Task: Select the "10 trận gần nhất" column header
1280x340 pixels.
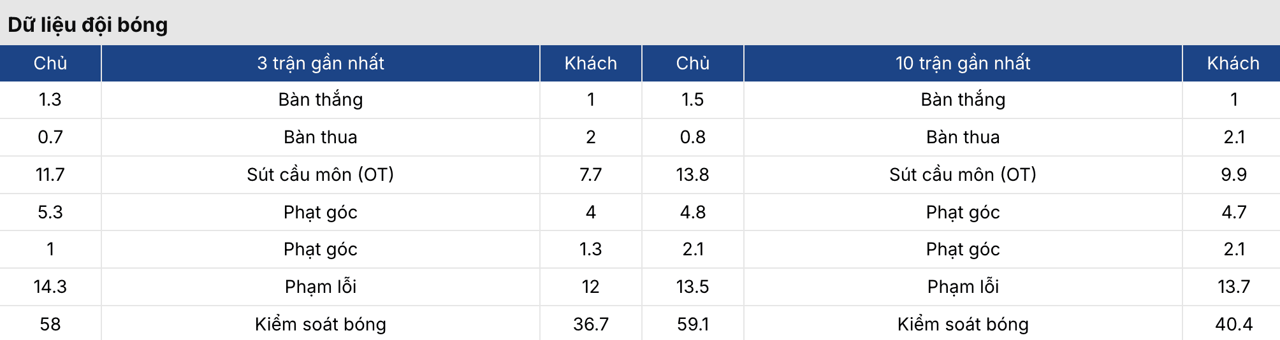Action: pos(963,63)
